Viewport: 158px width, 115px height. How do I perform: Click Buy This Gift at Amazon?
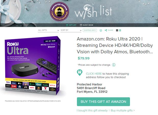coord(103,102)
